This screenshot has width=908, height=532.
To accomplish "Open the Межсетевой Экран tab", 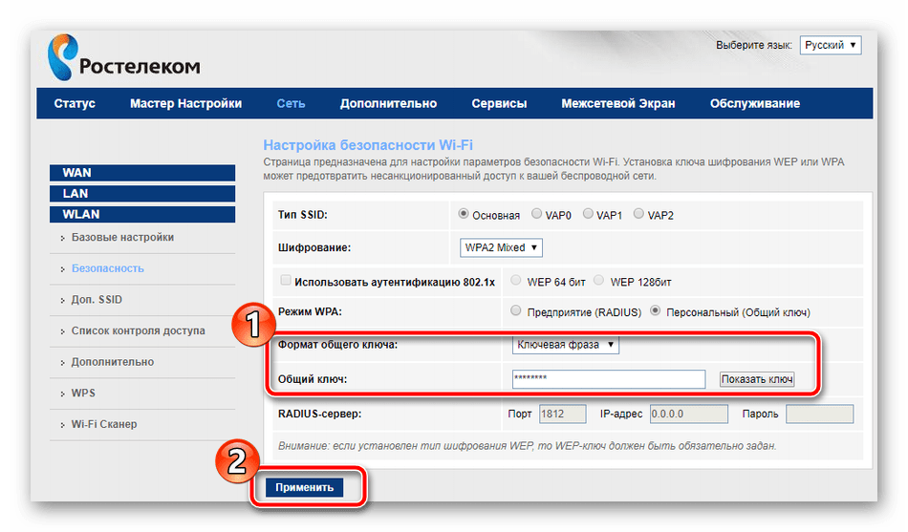I will pyautogui.click(x=617, y=104).
